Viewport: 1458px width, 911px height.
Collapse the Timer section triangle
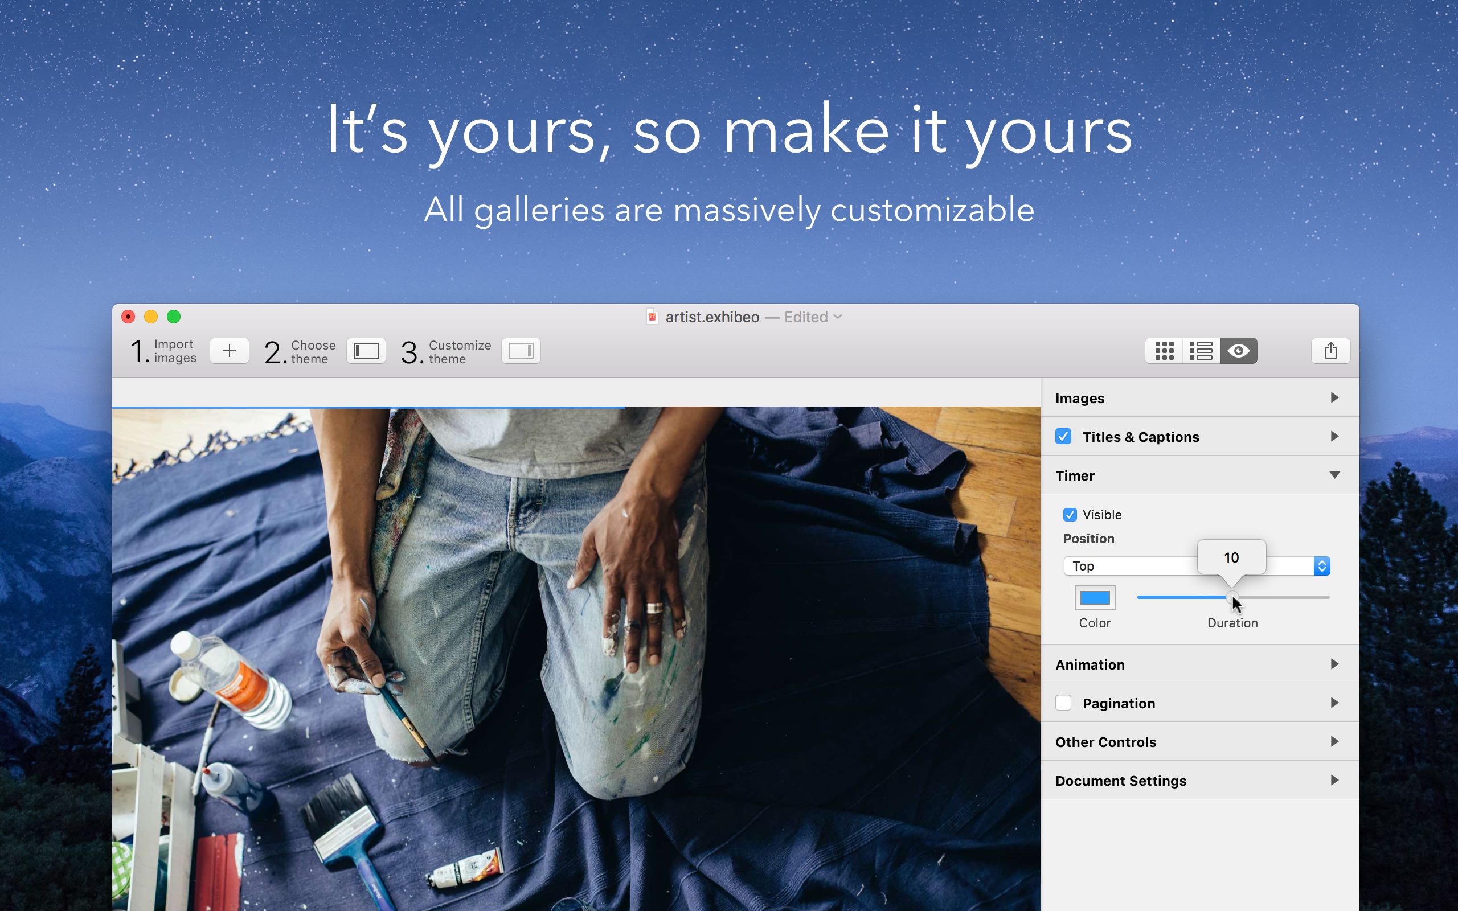(x=1334, y=475)
